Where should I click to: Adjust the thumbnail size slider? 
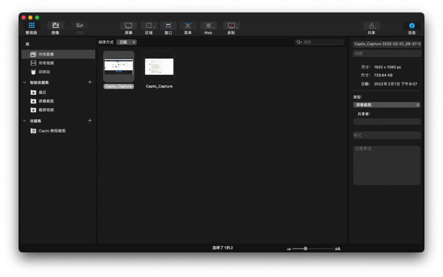(305, 248)
